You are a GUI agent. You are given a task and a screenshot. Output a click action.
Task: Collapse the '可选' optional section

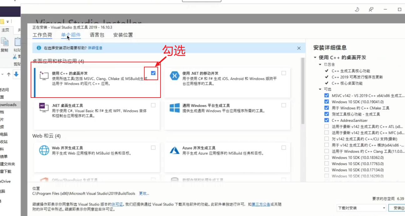pyautogui.click(x=320, y=89)
